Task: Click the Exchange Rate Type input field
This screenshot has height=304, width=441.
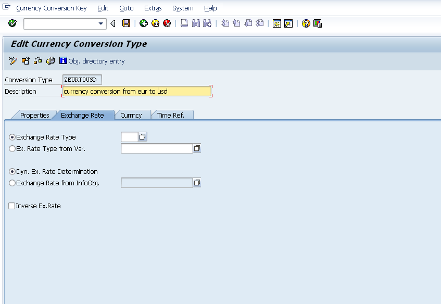Action: (129, 137)
